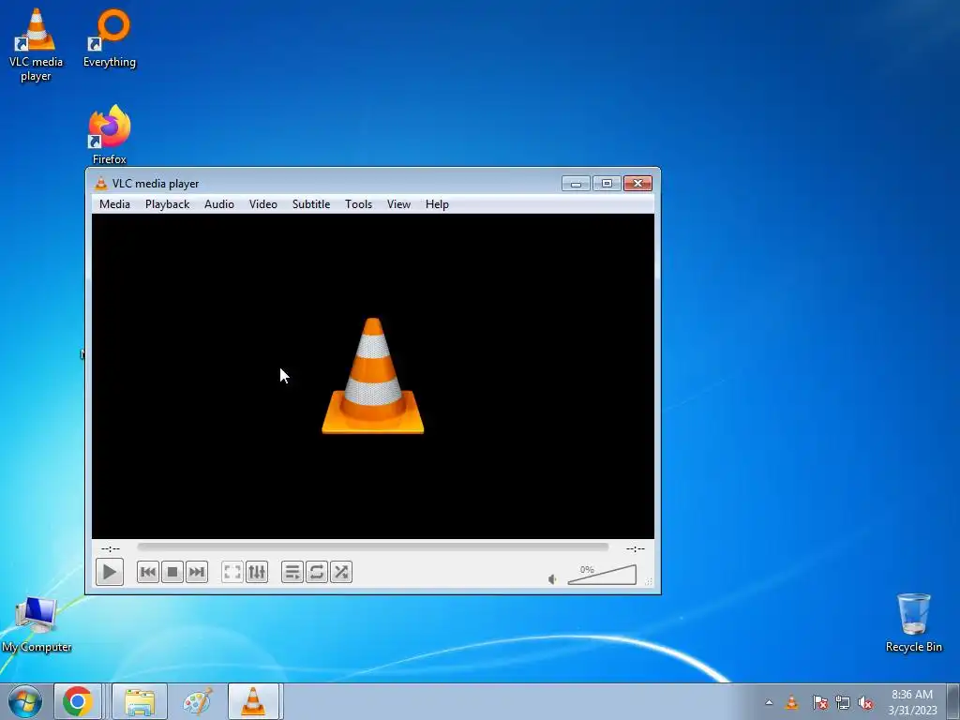Select the Firefox desktop shortcut

click(x=110, y=135)
